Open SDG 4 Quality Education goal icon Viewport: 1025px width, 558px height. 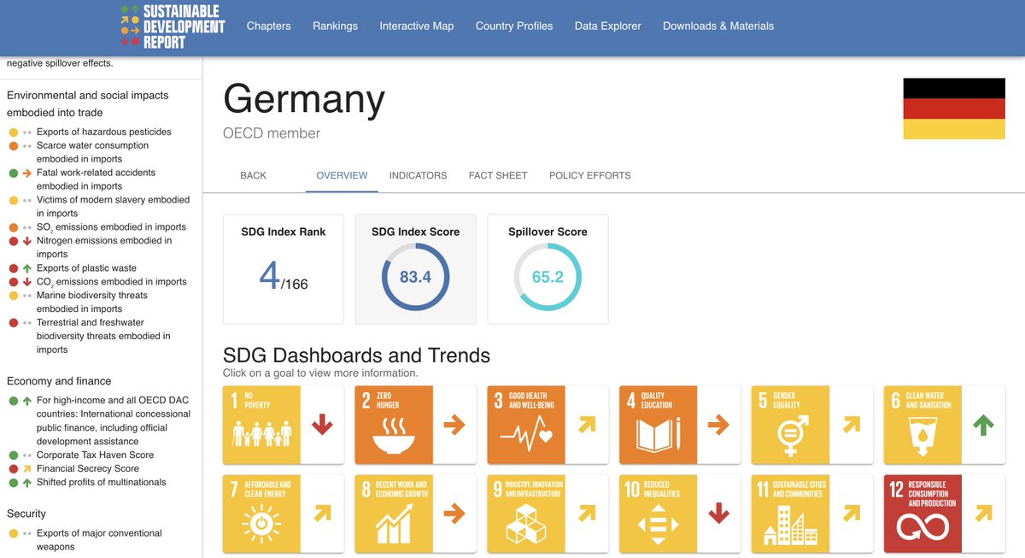(659, 425)
